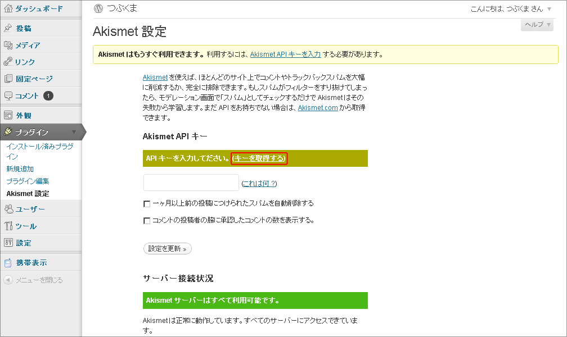This screenshot has height=337, width=567.
Task: Click the つぶくま site title in the header
Action: click(x=122, y=8)
